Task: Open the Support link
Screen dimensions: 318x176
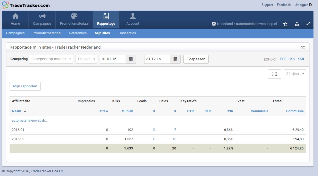Action: pos(267,5)
